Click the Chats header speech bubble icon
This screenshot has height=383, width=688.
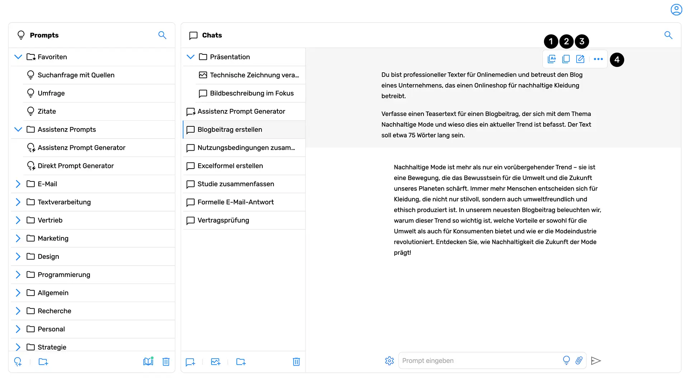(193, 35)
